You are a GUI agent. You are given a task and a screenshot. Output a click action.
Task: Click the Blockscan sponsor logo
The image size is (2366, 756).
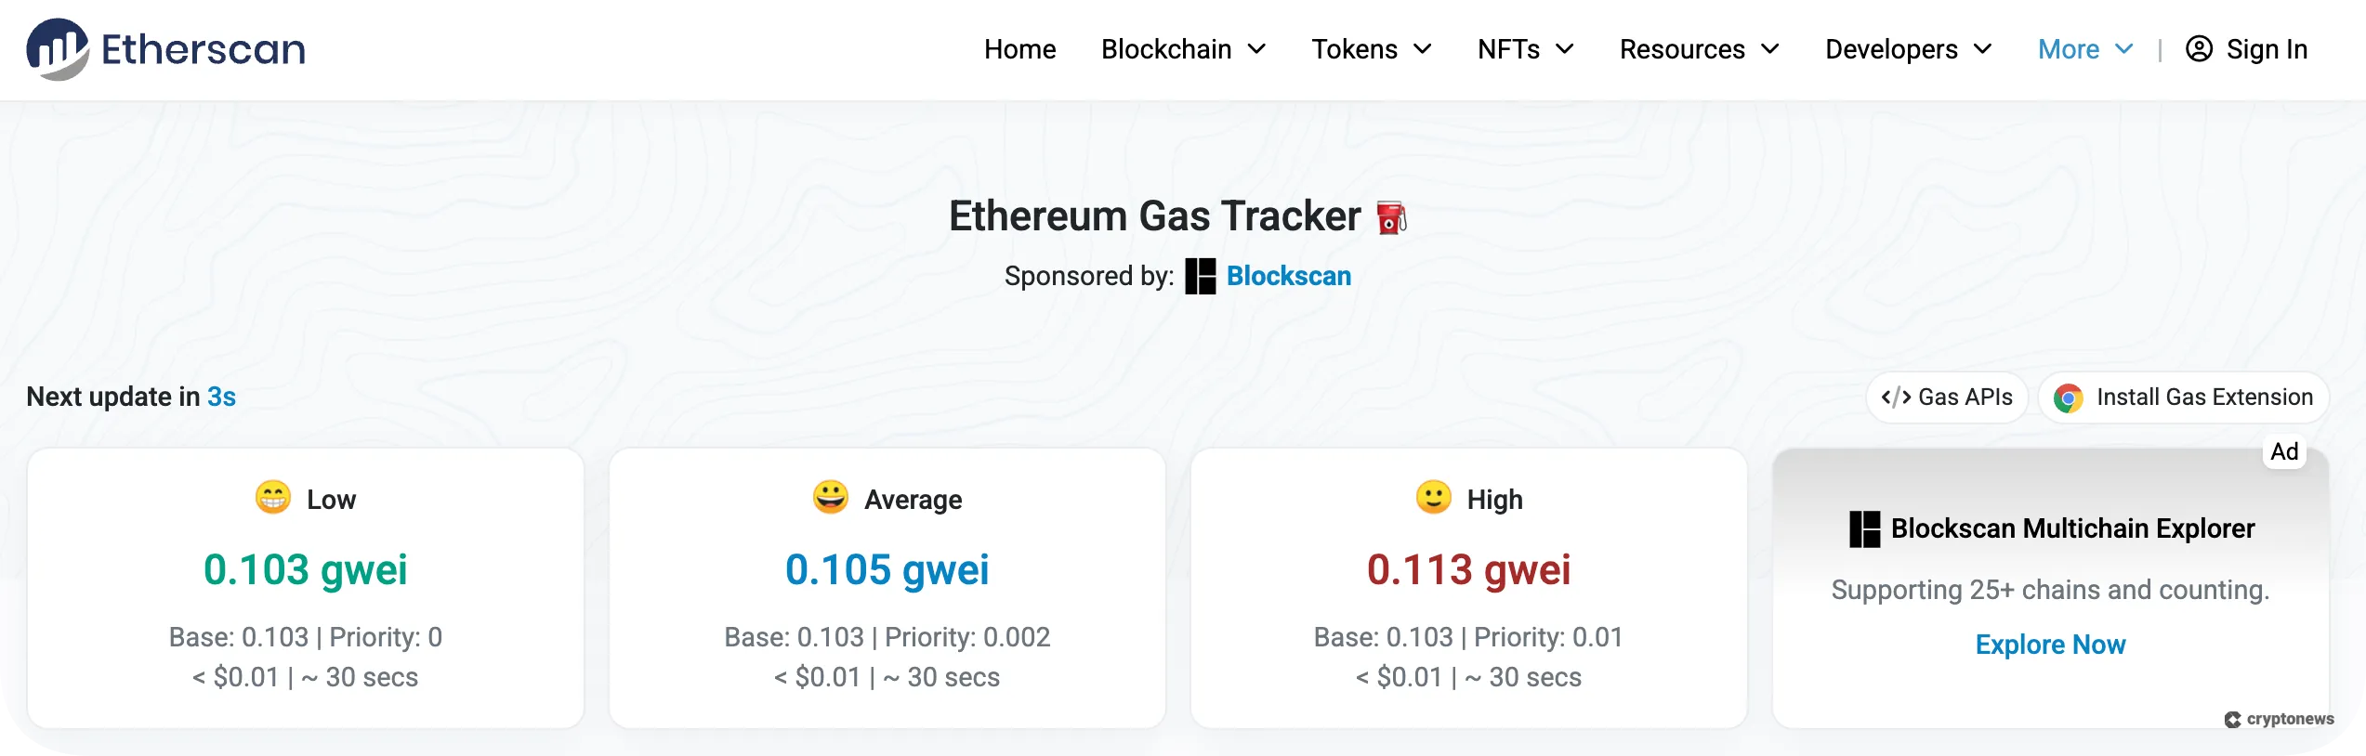point(1201,276)
